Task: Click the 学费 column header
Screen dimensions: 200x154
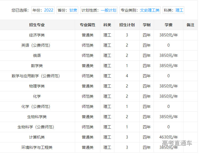Action: (x=169, y=25)
